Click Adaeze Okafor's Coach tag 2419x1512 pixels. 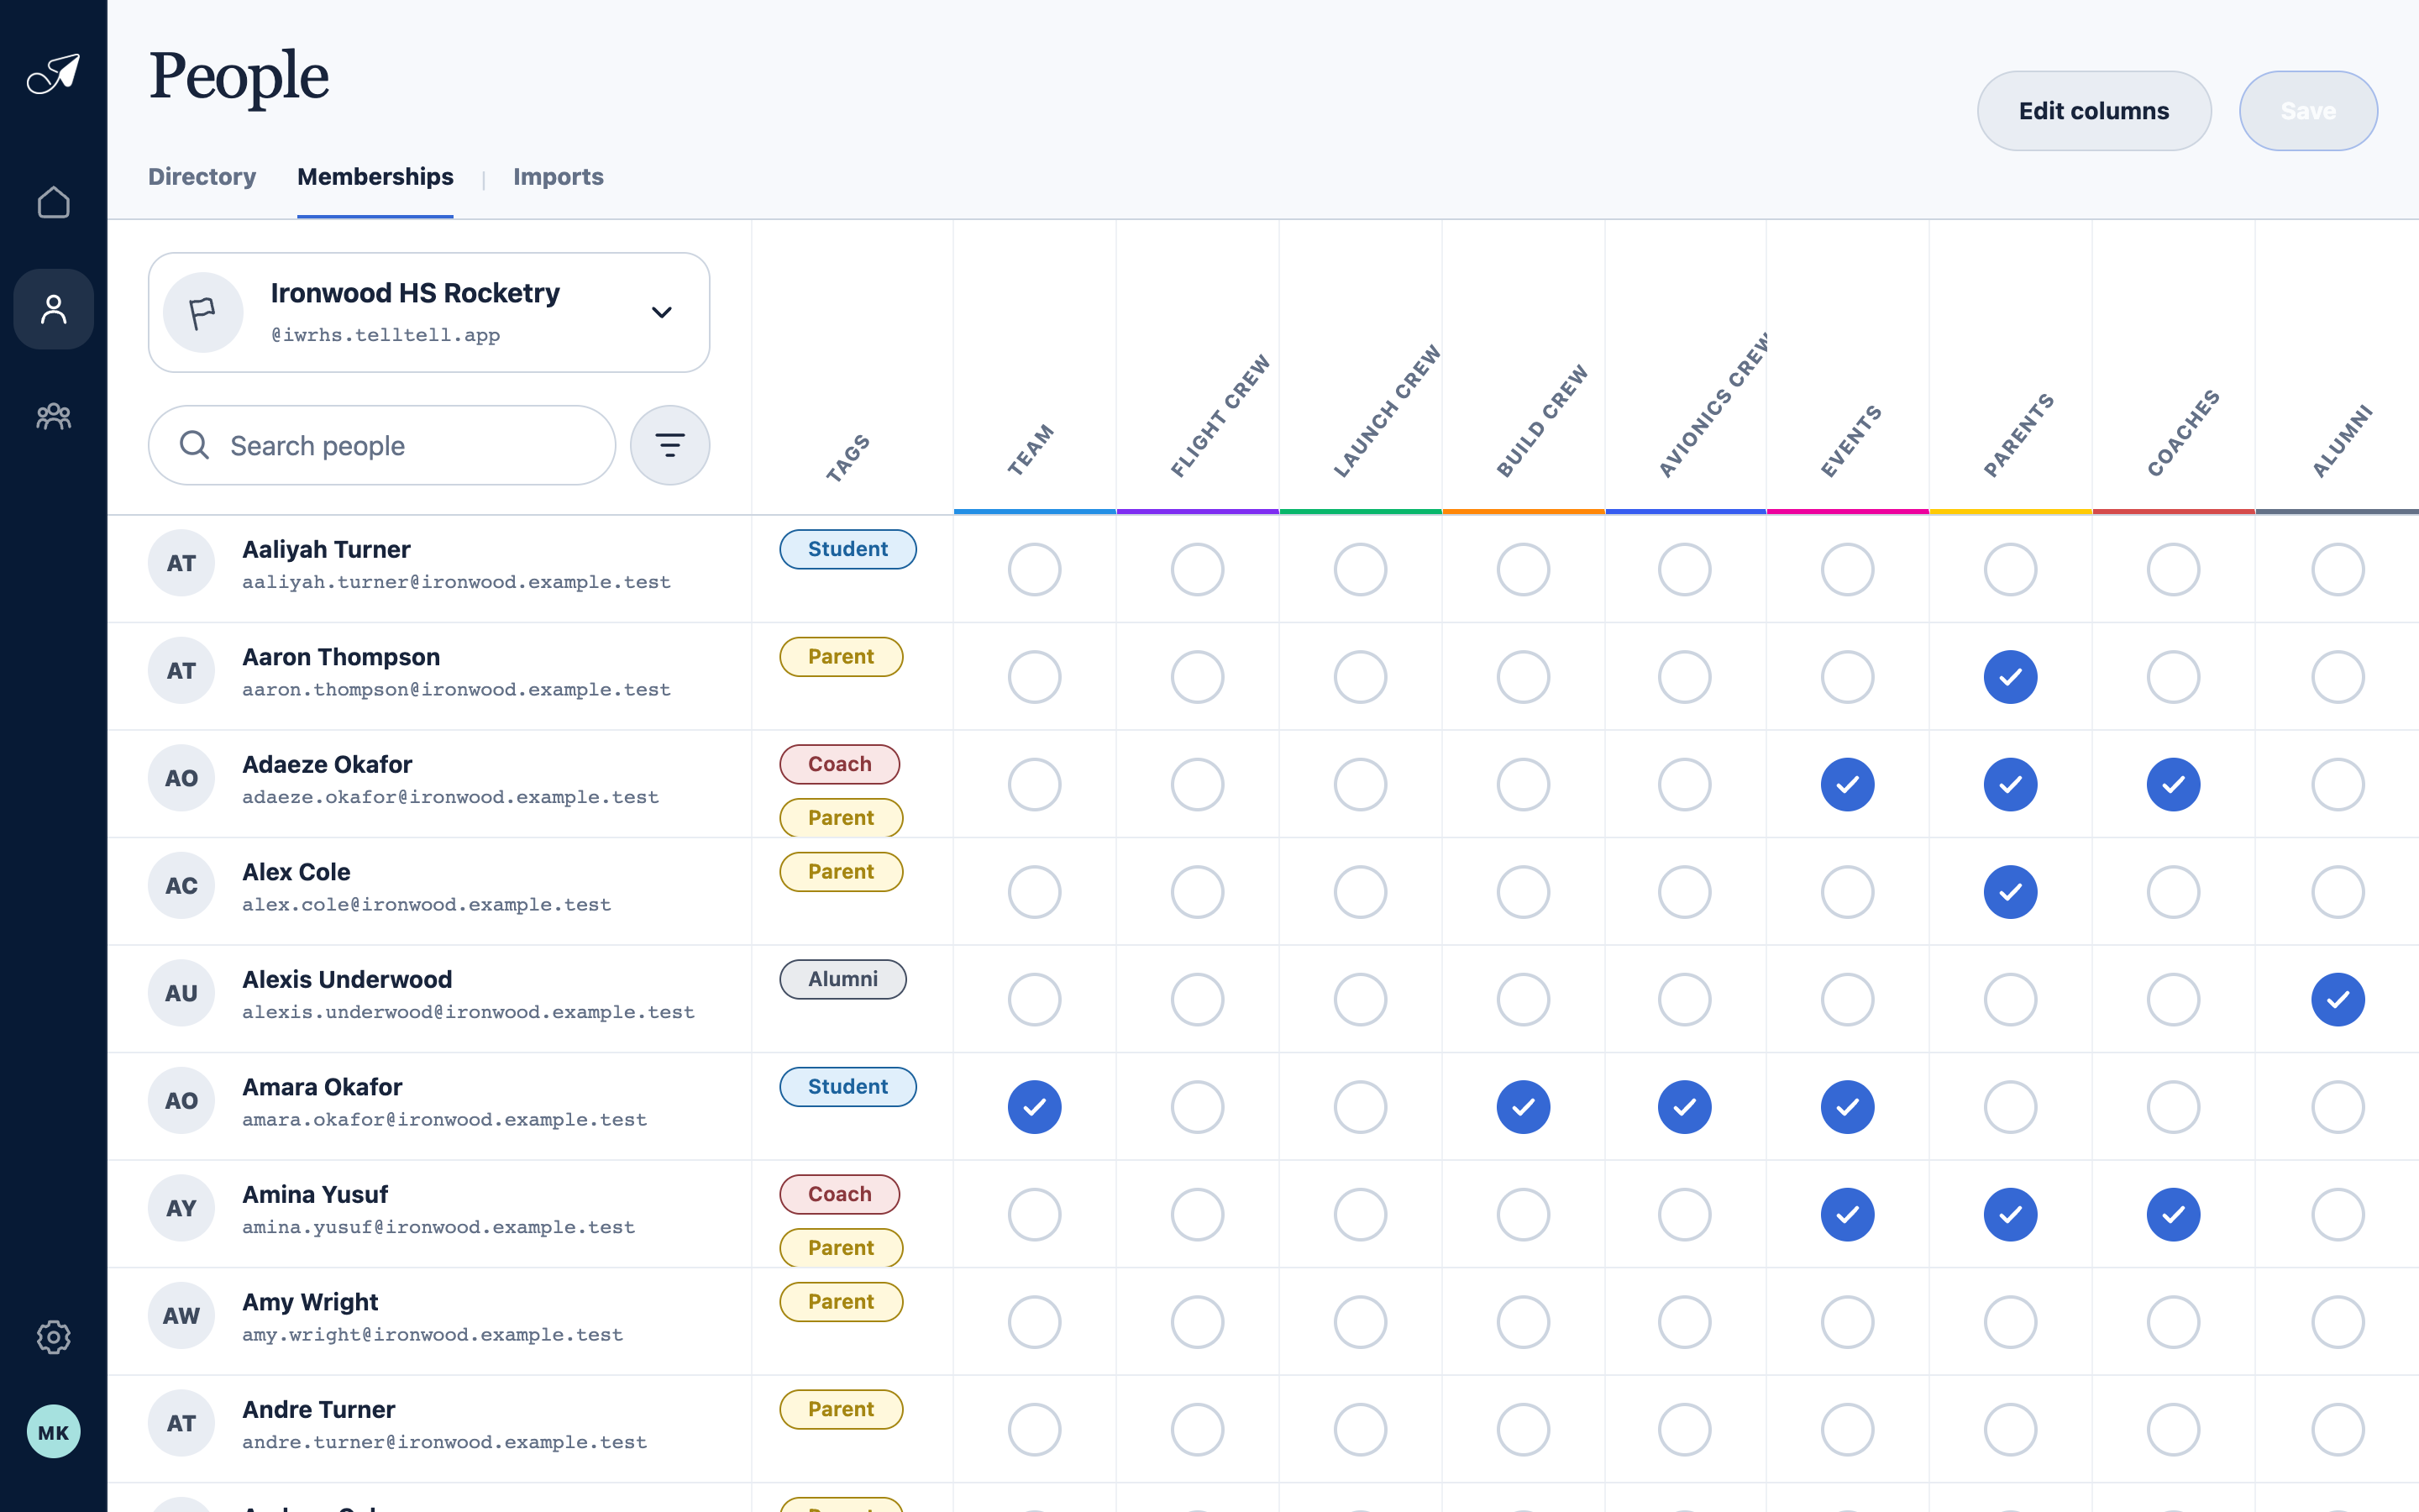pyautogui.click(x=840, y=764)
